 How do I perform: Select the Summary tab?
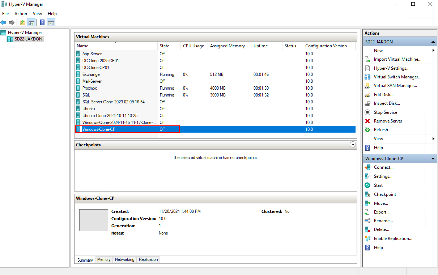[85, 260]
